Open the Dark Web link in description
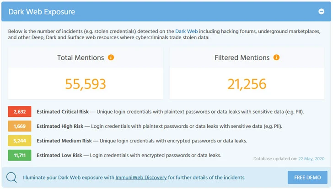 (x=186, y=31)
